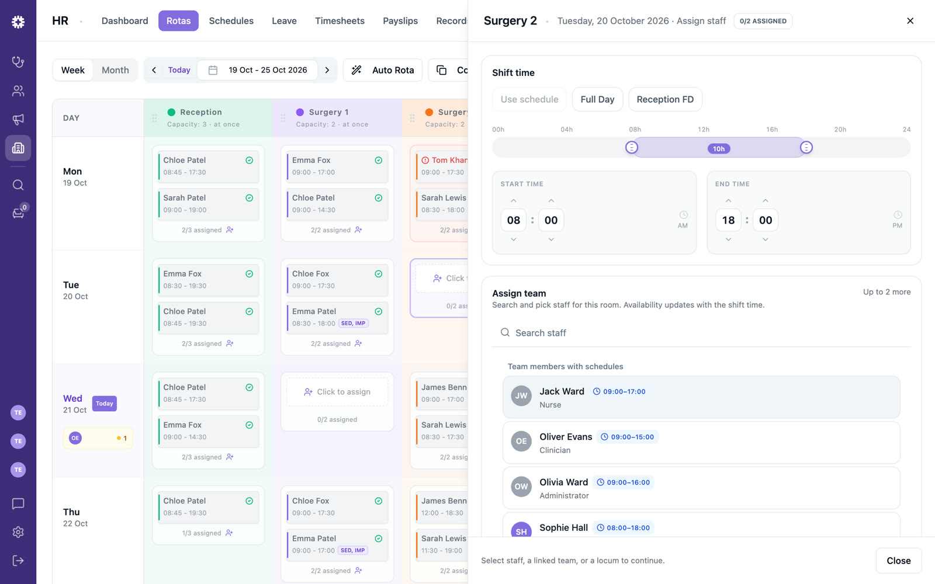Click the Search staff field
Screen dimensions: 935x584
click(x=701, y=333)
